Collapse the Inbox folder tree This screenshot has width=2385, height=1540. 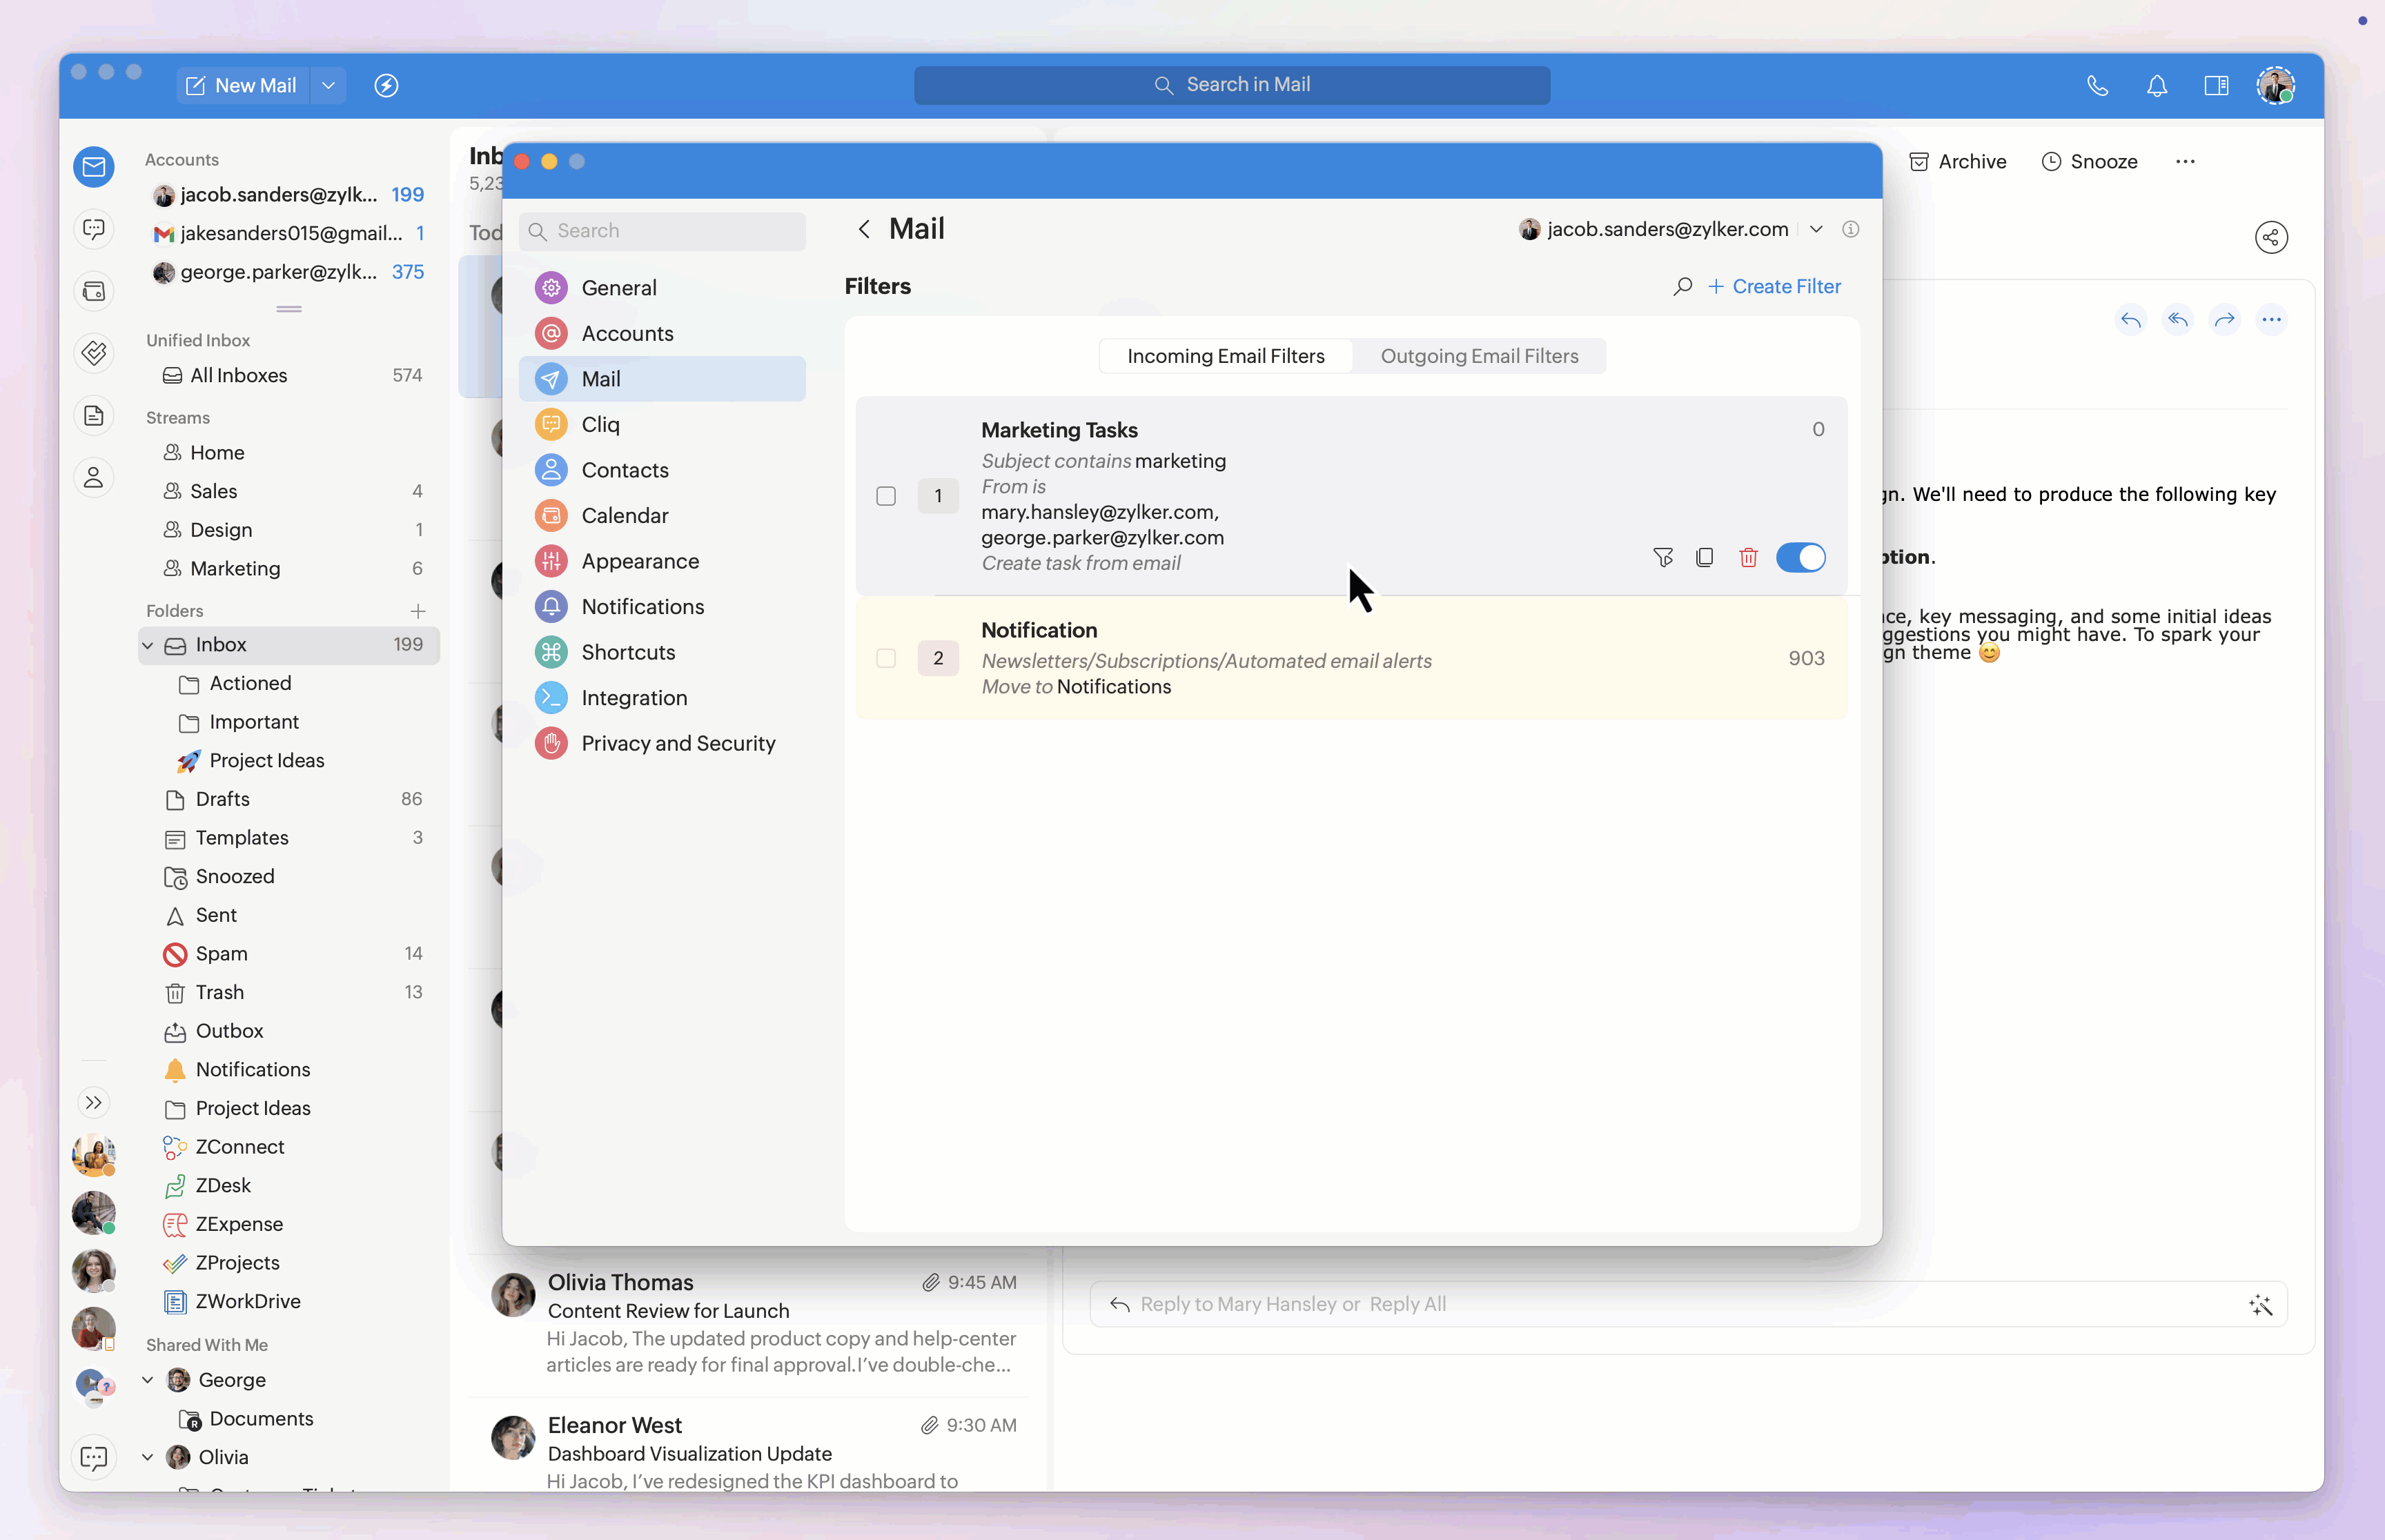pos(148,645)
